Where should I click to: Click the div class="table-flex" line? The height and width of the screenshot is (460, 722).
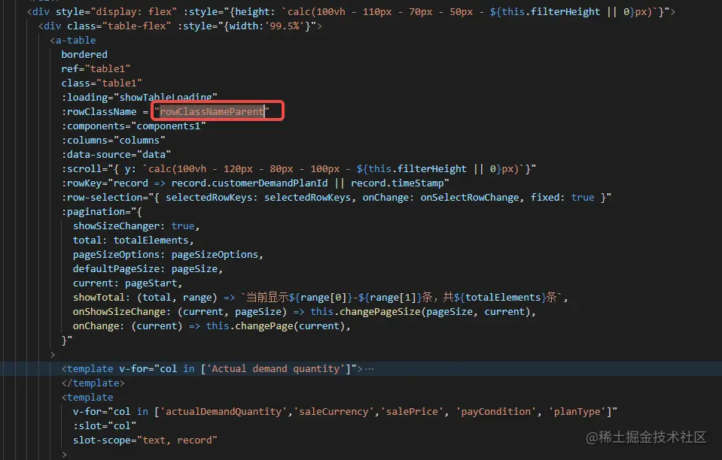(180, 26)
